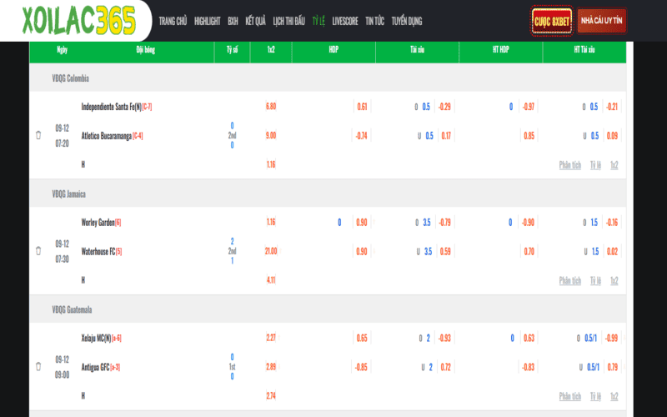Click the trash icon next to Antigua GFC

(x=38, y=366)
